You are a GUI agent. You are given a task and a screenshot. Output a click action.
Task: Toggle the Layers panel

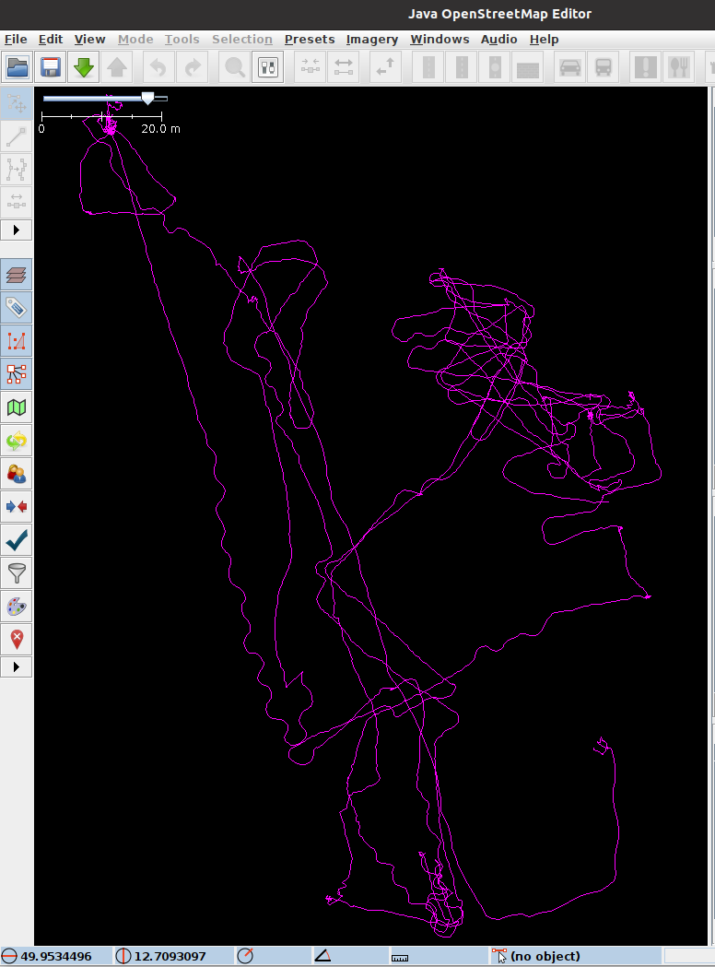tap(17, 275)
